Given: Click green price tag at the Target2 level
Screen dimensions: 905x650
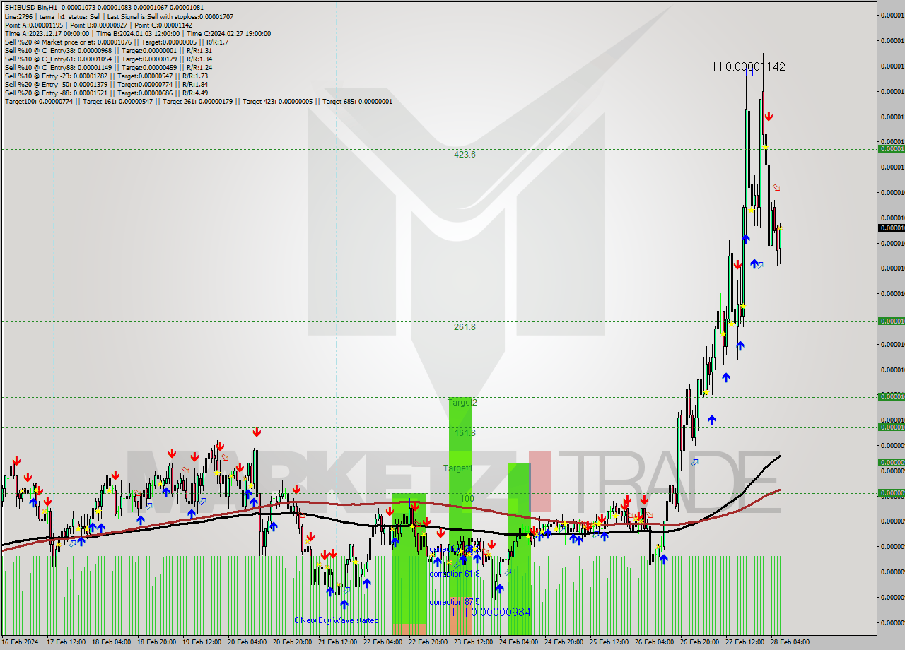Looking at the screenshot, I should pos(891,397).
